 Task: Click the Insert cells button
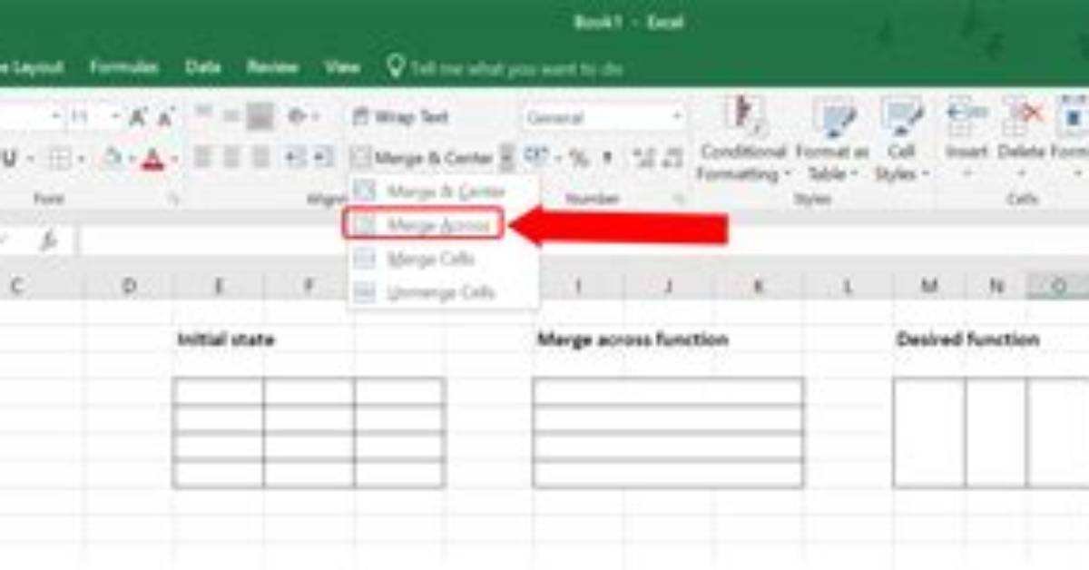966,138
